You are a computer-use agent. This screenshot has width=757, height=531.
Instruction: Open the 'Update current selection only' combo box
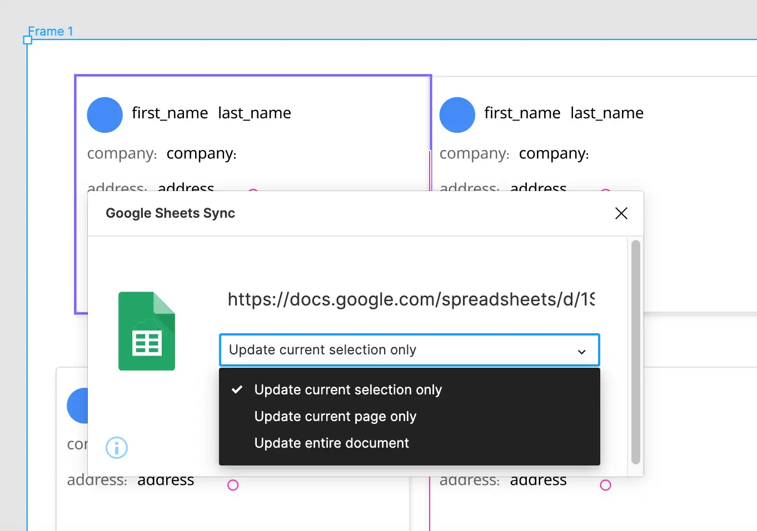coord(409,350)
